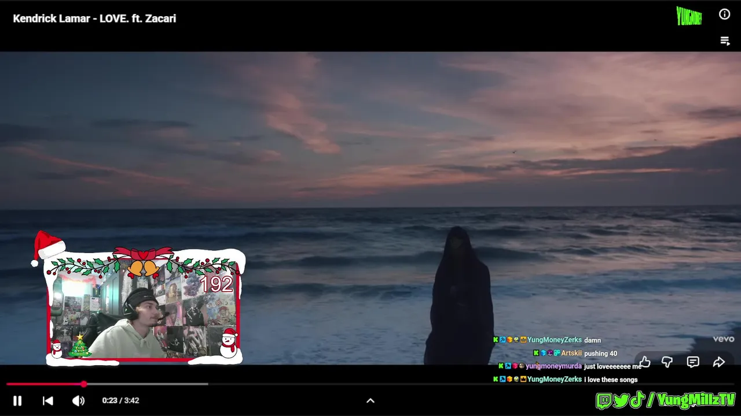Mute the video volume
Screen dimensions: 741x416
click(78, 400)
